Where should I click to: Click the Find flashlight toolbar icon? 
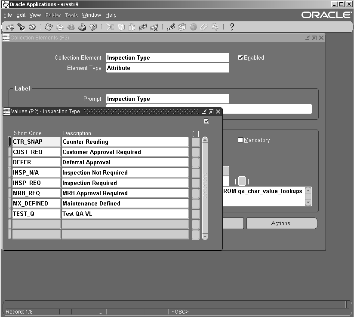click(21, 27)
